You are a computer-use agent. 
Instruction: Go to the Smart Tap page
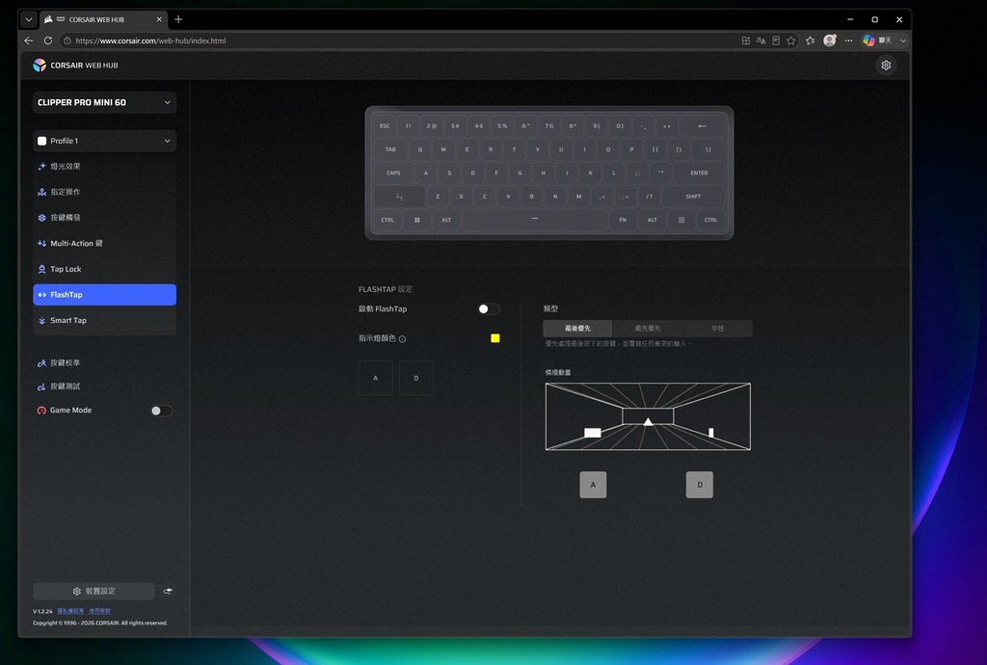click(104, 320)
